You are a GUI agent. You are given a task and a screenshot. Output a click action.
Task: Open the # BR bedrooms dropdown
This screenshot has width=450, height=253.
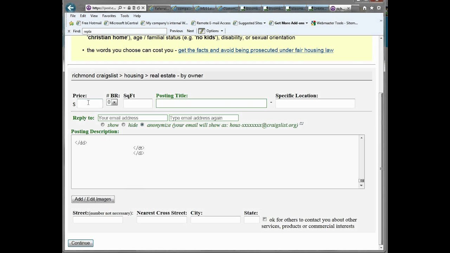point(112,102)
